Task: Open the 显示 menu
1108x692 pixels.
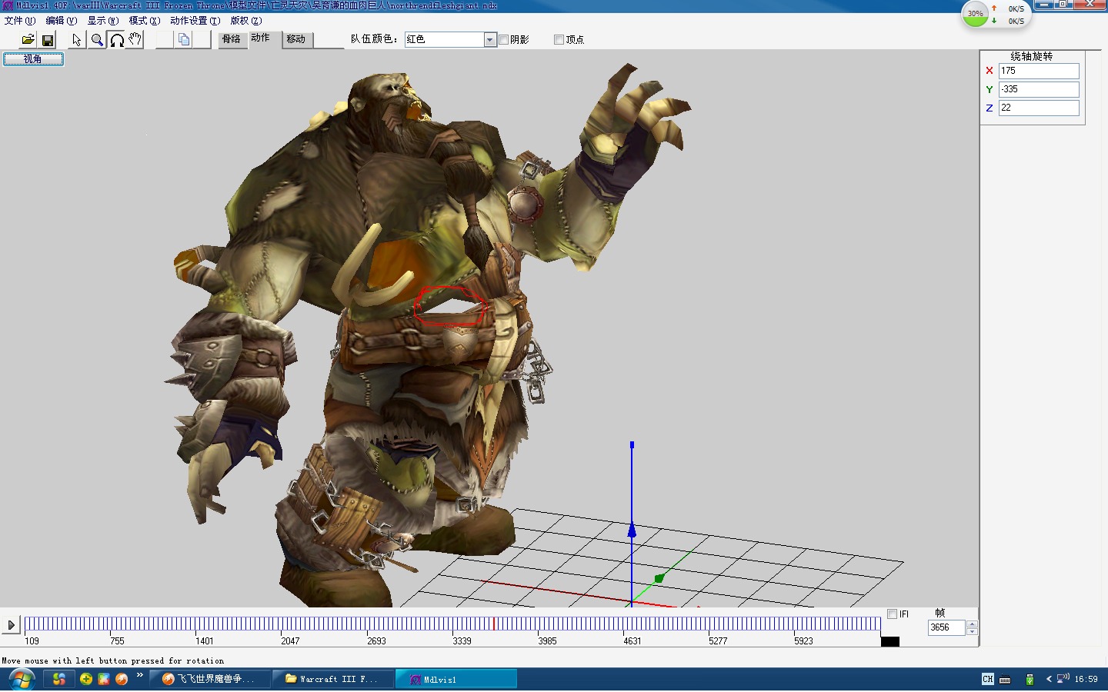Action: tap(102, 21)
